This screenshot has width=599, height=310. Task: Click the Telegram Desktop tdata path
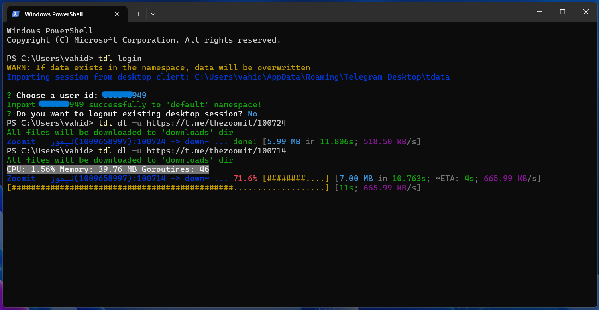click(322, 77)
